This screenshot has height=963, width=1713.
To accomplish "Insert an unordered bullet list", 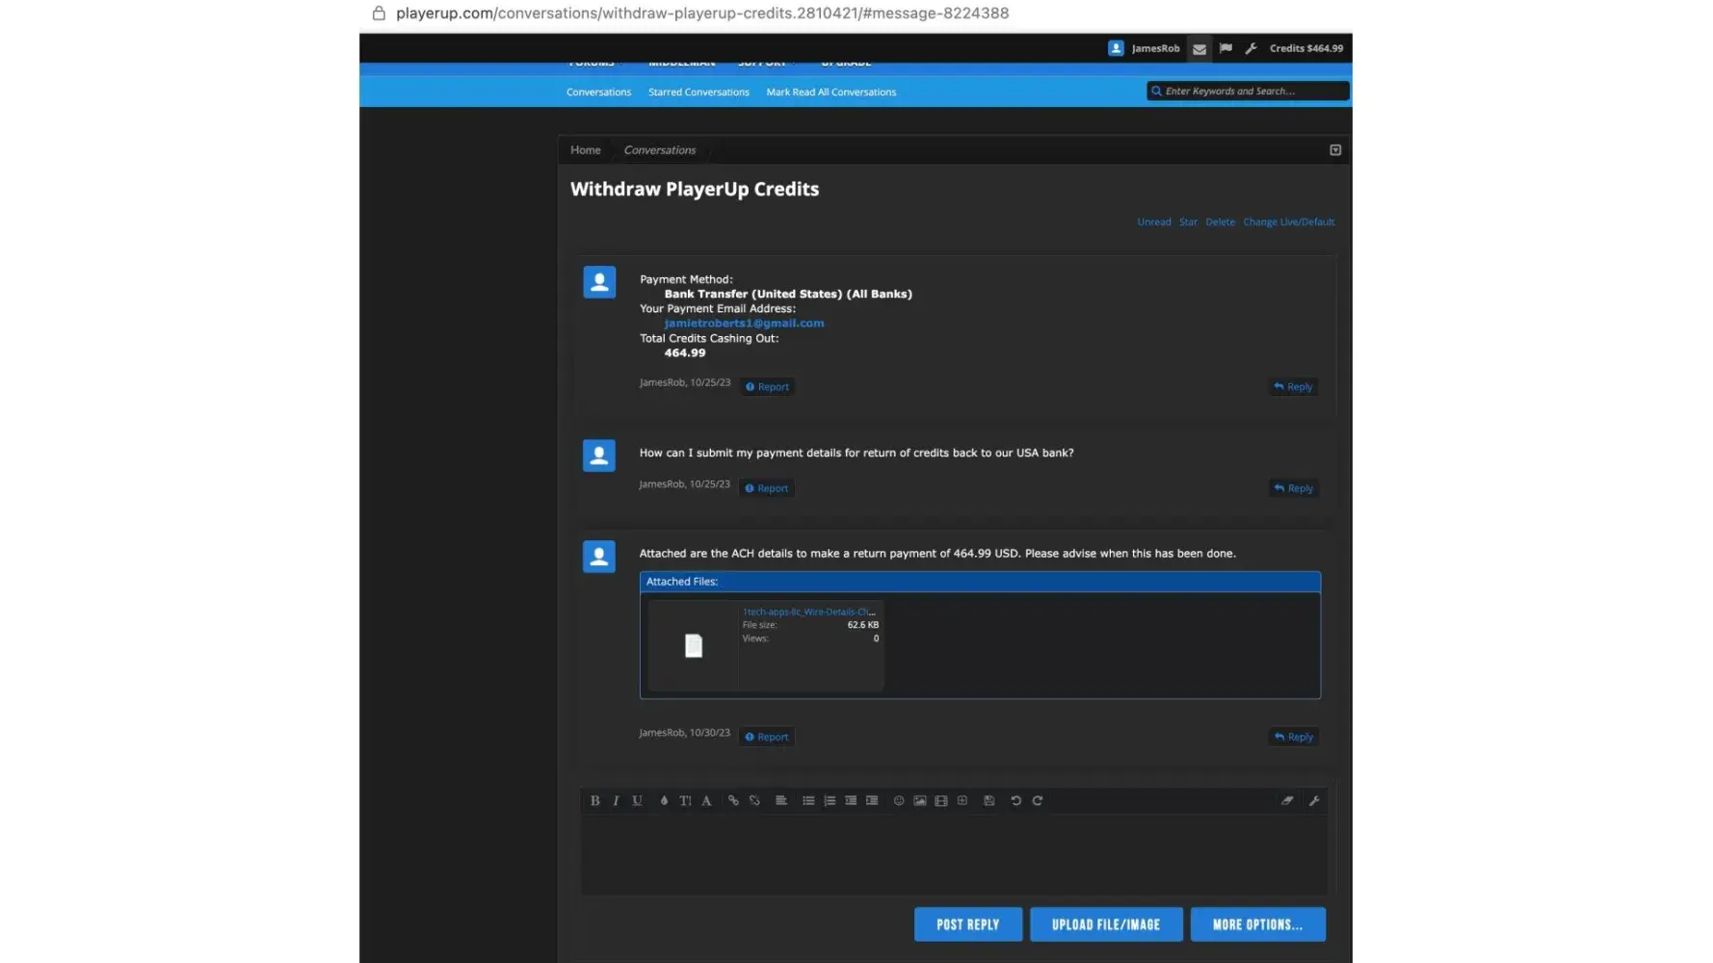I will pos(808,800).
